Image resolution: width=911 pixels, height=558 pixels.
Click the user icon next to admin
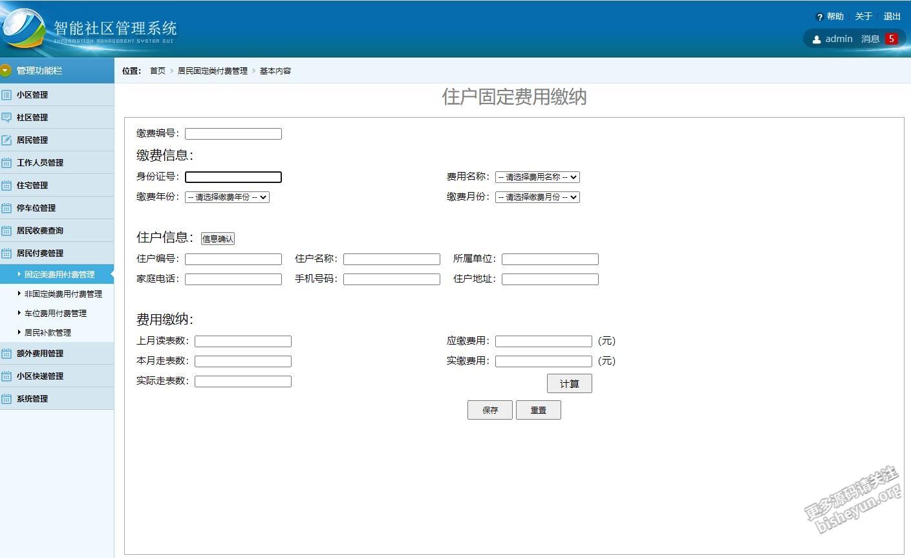click(817, 39)
